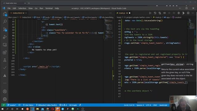The height and width of the screenshot is (111, 197).
Task: Click the merge-arrow icon in editor toolbar
Action: pyautogui.click(x=183, y=13)
